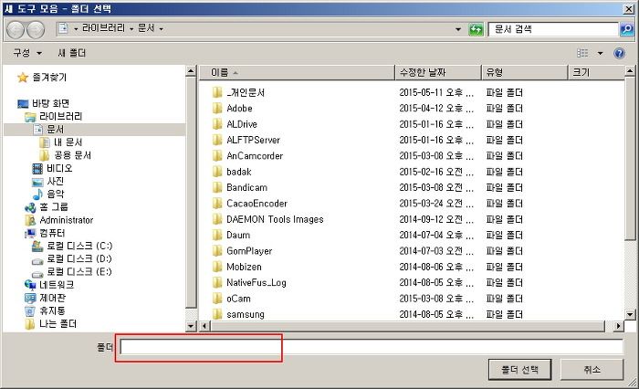The width and height of the screenshot is (639, 389).
Task: Select 공용 문서 in the navigation tree
Action: (72, 155)
